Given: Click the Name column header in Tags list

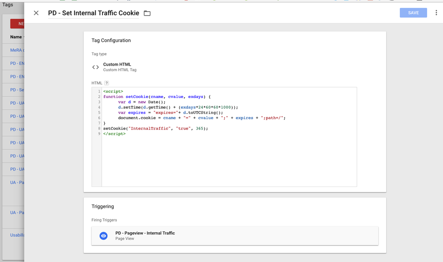Looking at the screenshot, I should click(16, 37).
